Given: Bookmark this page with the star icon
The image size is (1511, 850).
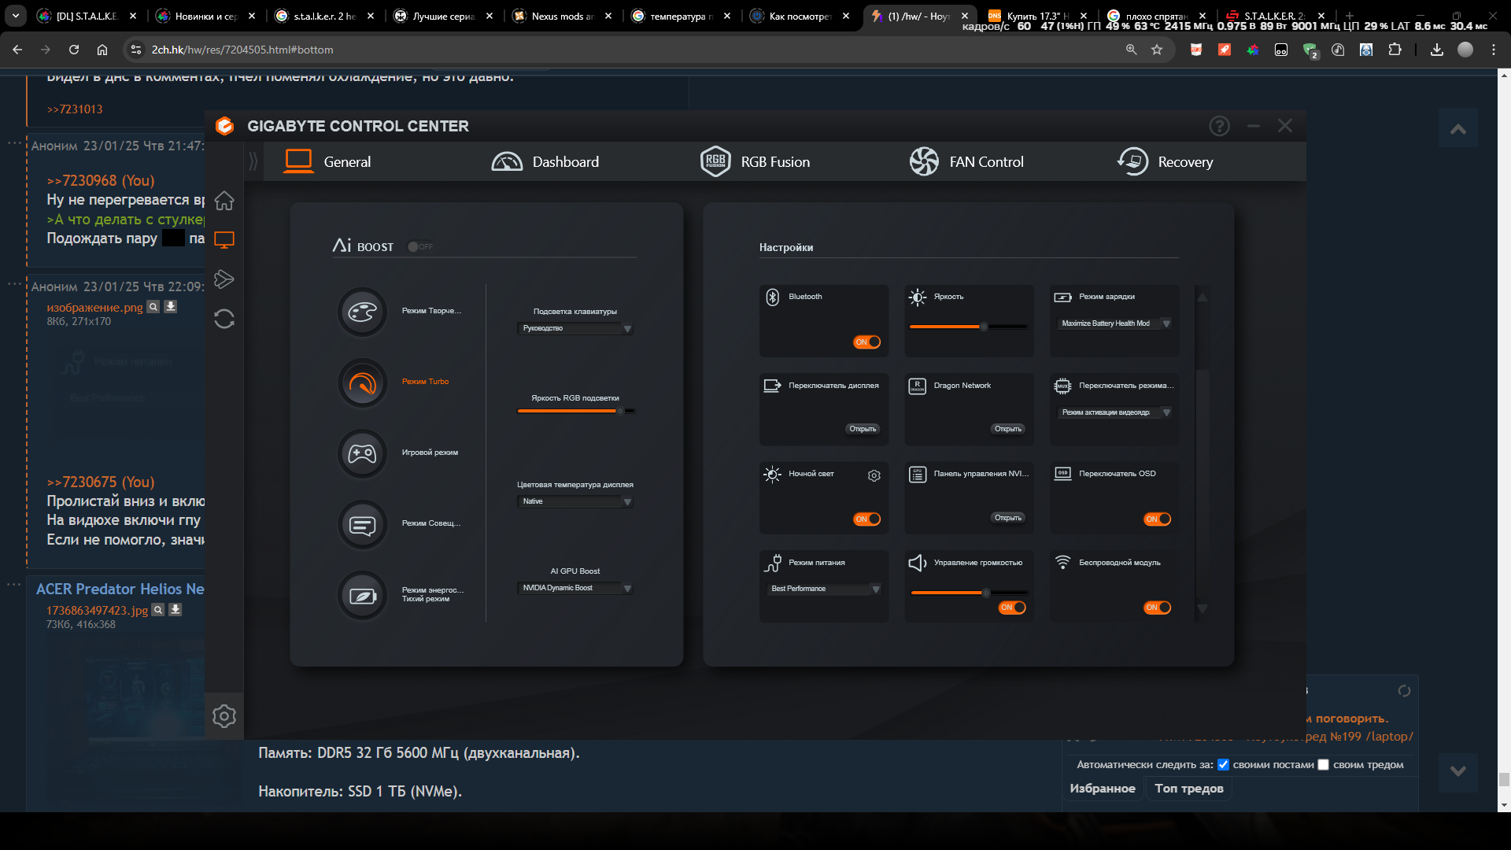Looking at the screenshot, I should click(x=1157, y=50).
